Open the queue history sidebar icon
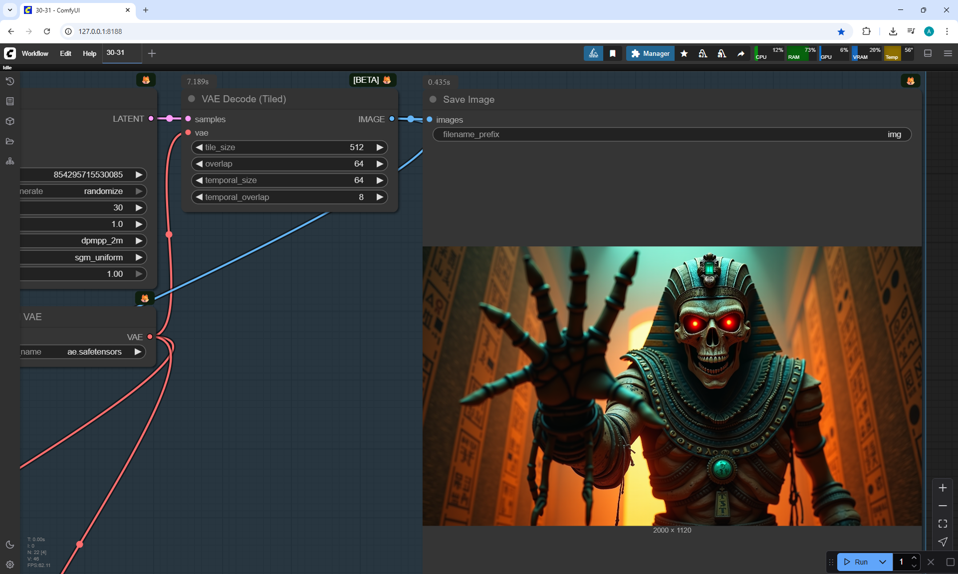This screenshot has height=574, width=958. click(x=10, y=81)
